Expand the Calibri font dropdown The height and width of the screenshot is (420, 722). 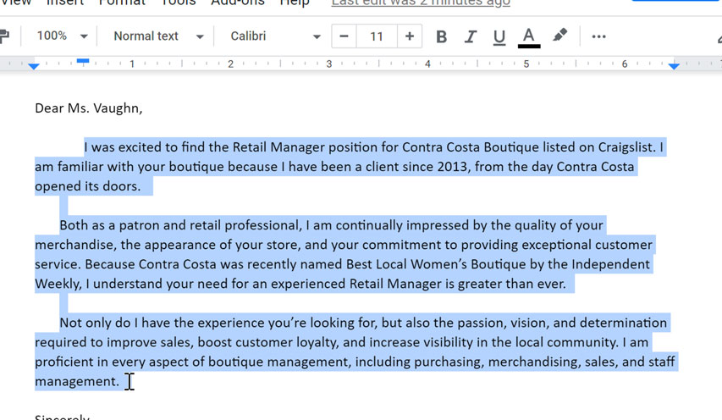click(275, 36)
